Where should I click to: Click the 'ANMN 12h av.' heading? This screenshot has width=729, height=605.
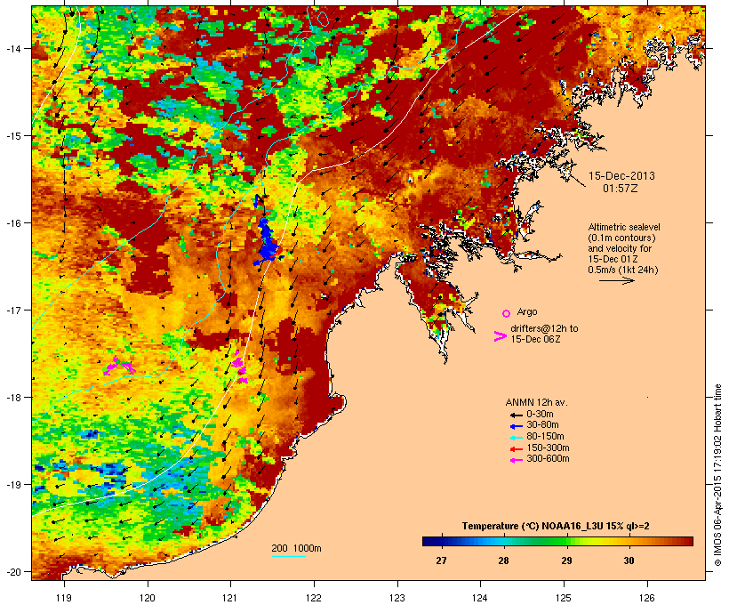(x=536, y=402)
